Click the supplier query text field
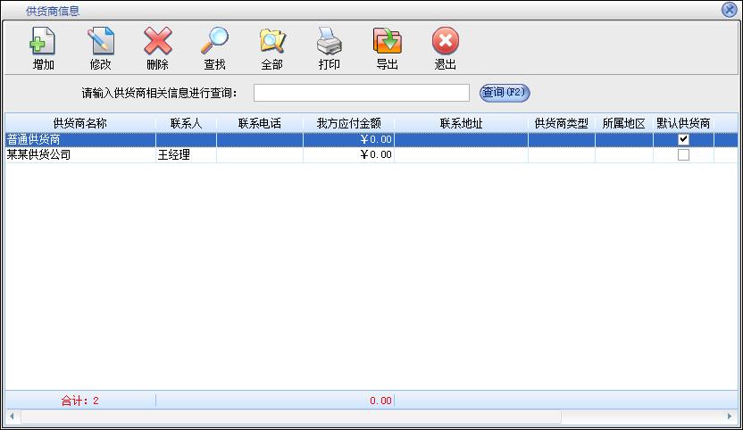This screenshot has height=430, width=743. [361, 93]
